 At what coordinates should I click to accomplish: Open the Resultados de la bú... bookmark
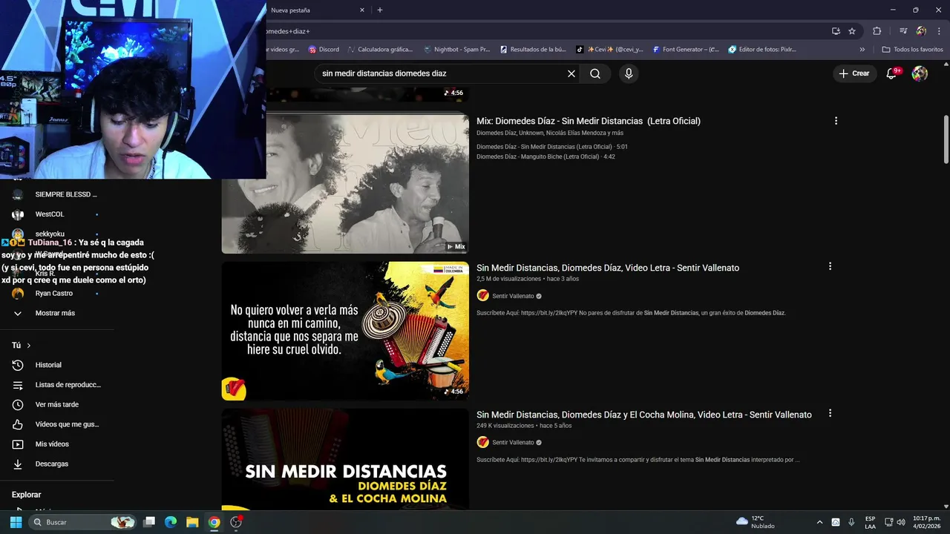(533, 50)
